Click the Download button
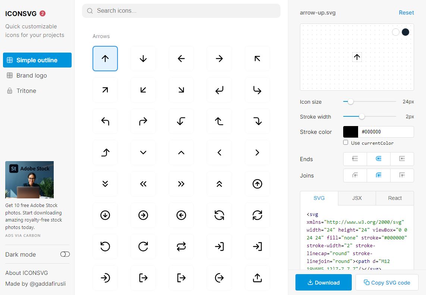Screen dimensions: 426x295 [x=323, y=282]
